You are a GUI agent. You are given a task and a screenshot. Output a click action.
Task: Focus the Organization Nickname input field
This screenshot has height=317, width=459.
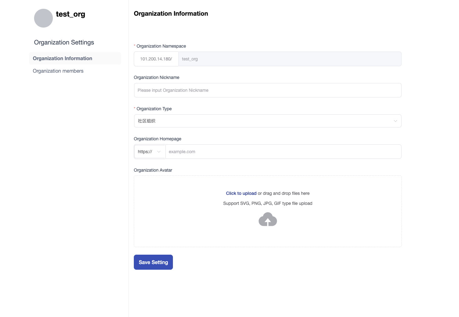pos(268,90)
